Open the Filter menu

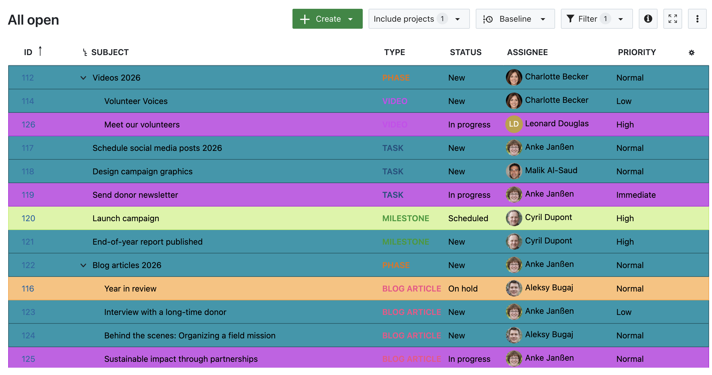point(621,19)
